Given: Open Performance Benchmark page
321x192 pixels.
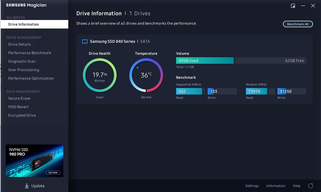Looking at the screenshot, I should pyautogui.click(x=30, y=53).
